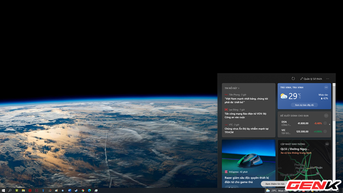Viewport: 343px width, 193px height.
Task: Open Razer gaming mouse article thumbnail
Action: (249, 154)
